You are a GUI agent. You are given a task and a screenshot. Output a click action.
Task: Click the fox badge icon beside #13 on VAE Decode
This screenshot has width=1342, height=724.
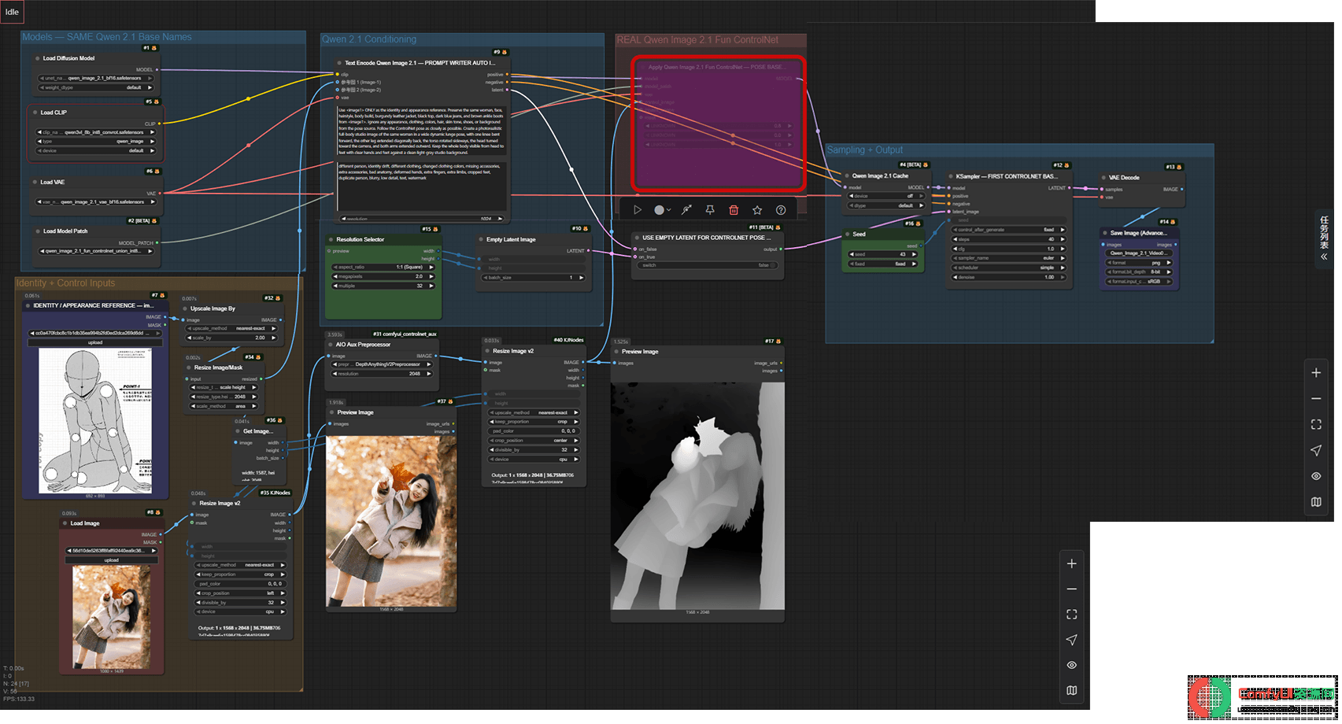click(x=1179, y=167)
